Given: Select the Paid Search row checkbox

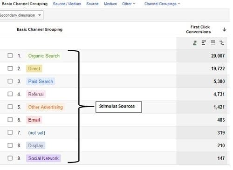Looking at the screenshot, I should coord(10,81).
